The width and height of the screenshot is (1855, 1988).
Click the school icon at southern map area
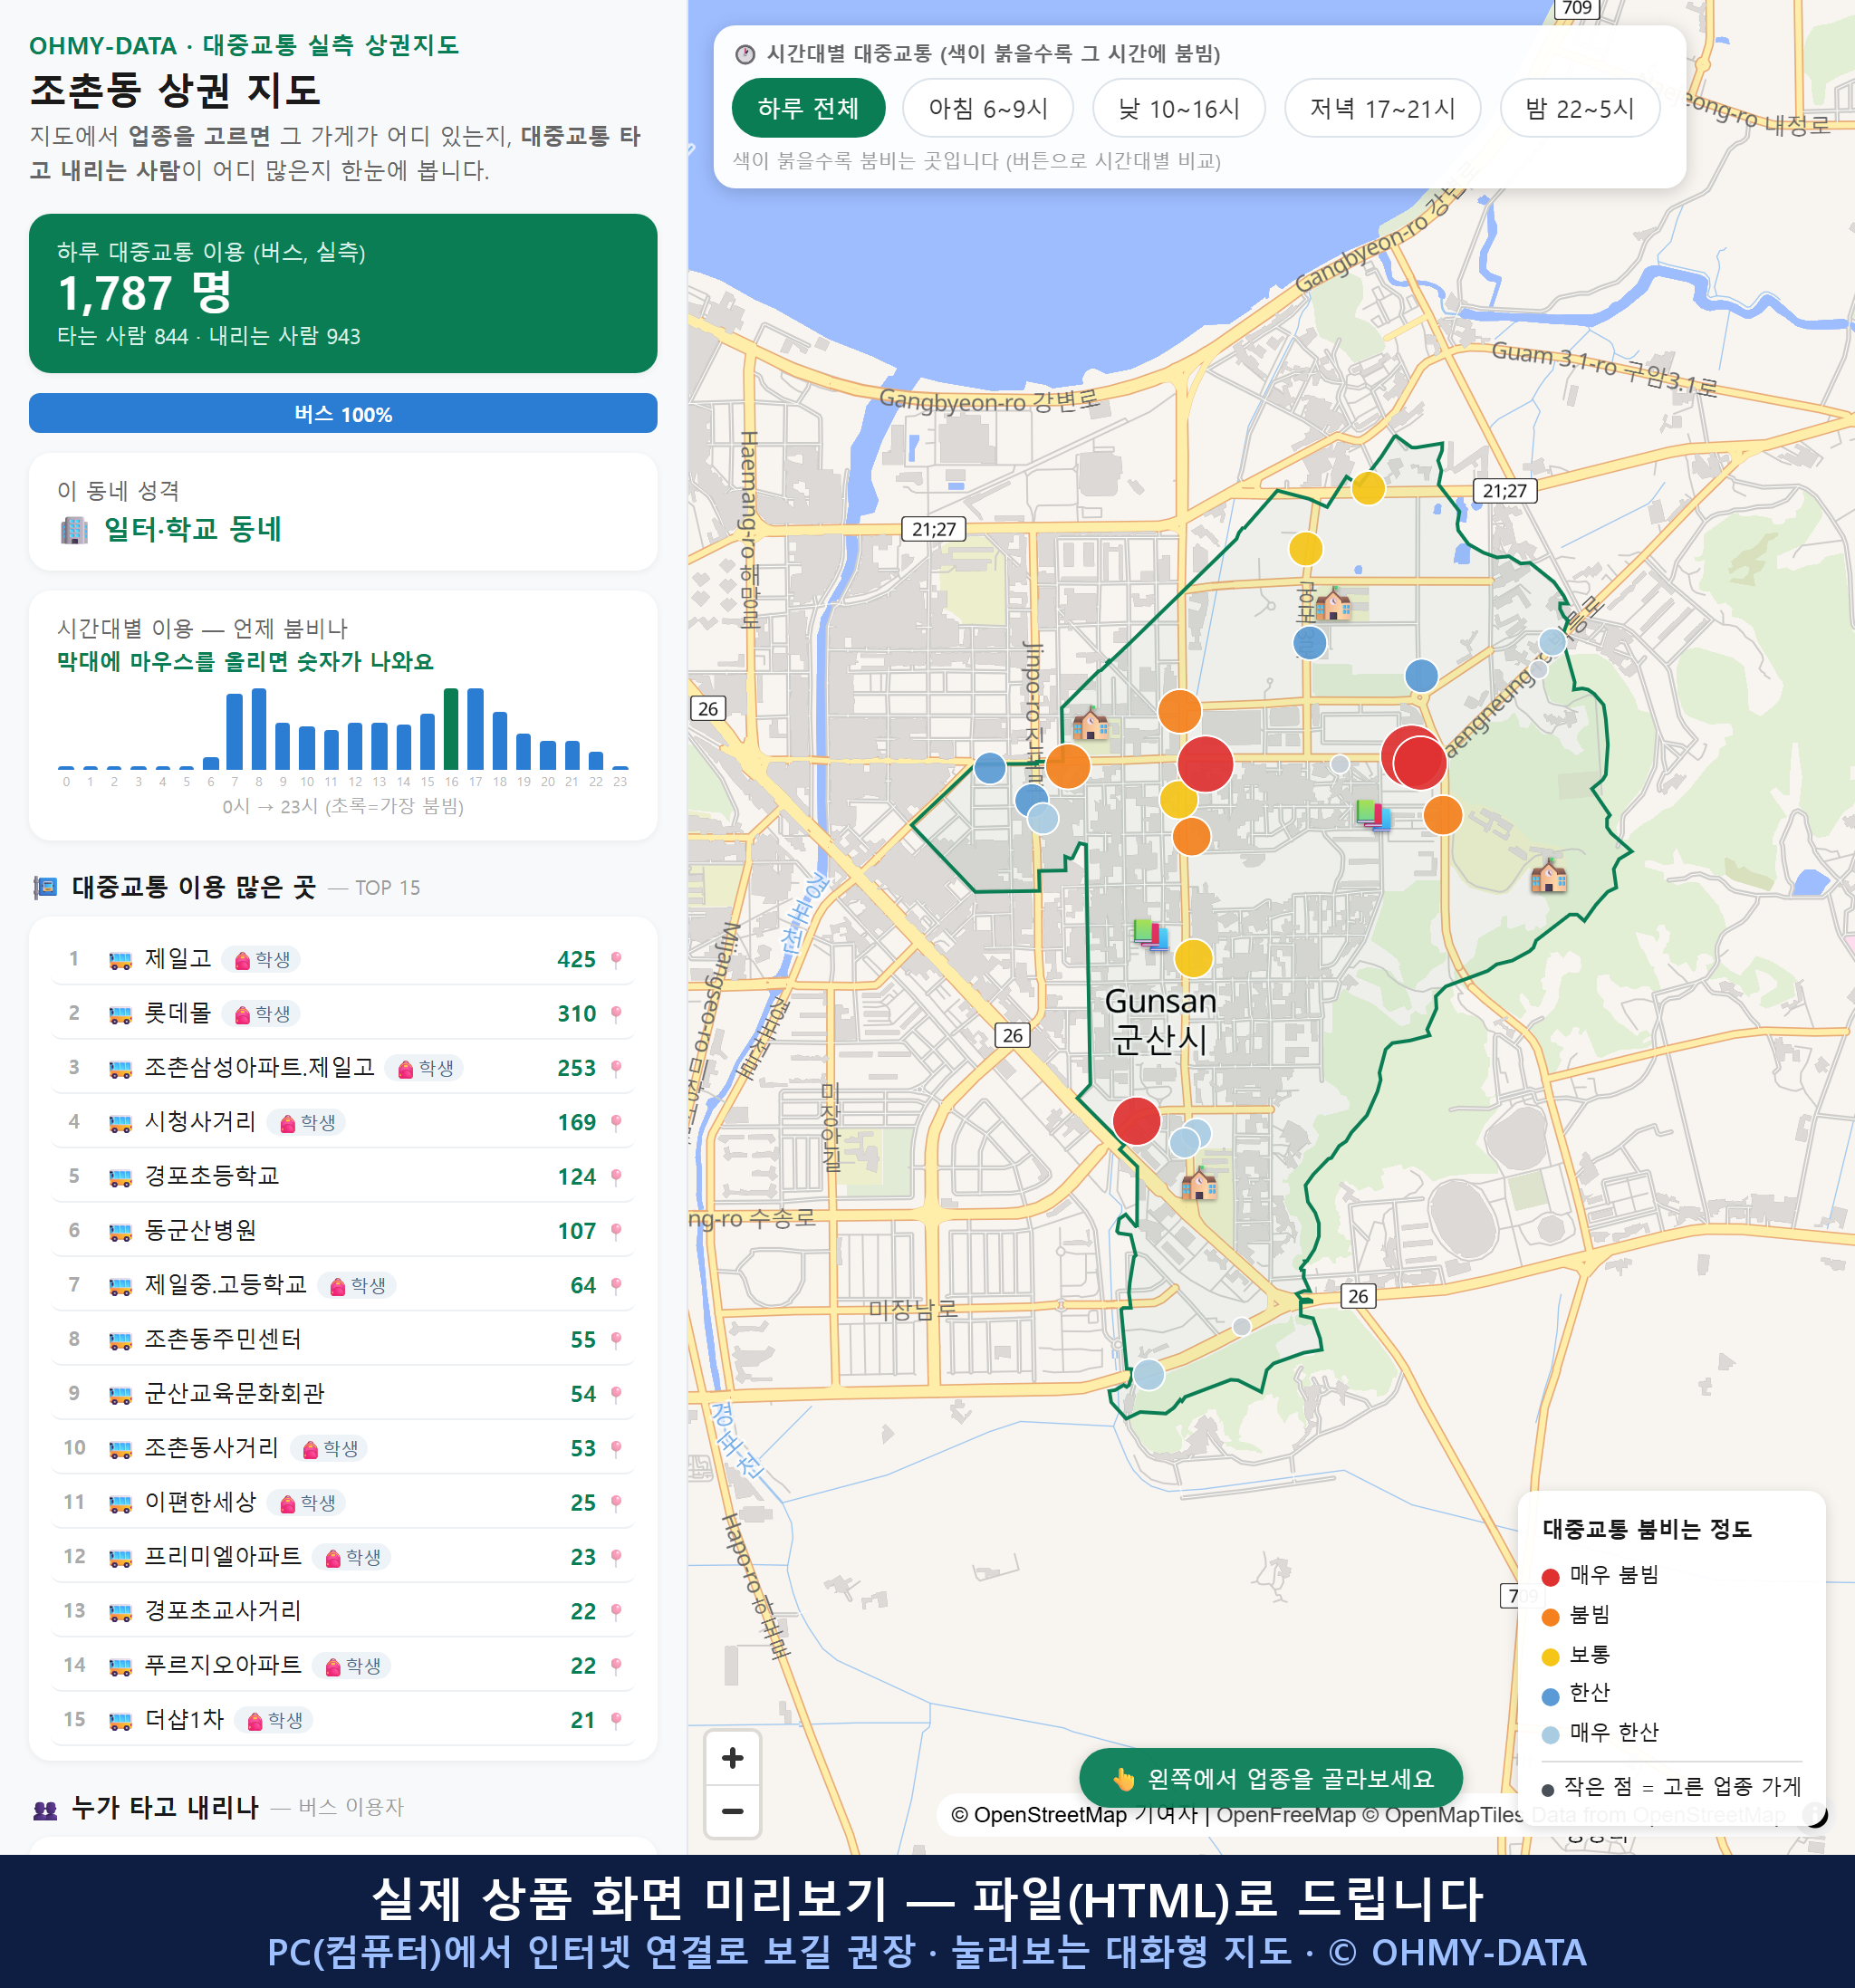1199,1184
